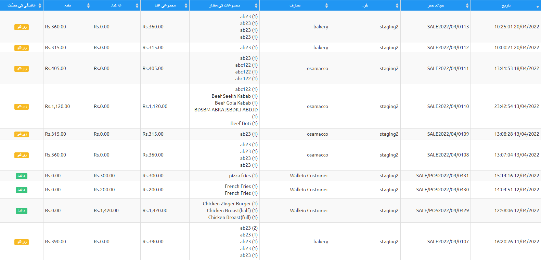Select sale dated 13:08:28 13/04/2022

coord(516,134)
